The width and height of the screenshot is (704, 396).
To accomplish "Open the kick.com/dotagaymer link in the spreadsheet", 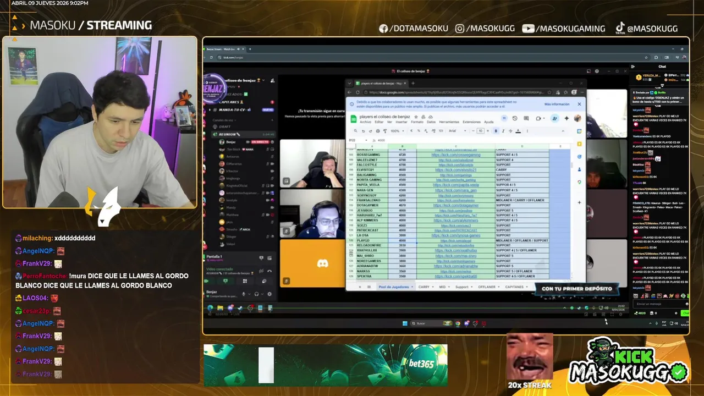I will tap(456, 205).
